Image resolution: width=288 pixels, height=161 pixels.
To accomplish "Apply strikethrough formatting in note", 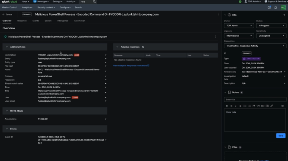I will (240, 106).
